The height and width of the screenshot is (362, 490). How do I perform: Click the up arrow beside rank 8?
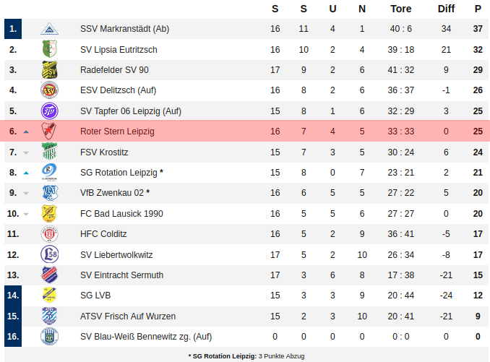(26, 173)
